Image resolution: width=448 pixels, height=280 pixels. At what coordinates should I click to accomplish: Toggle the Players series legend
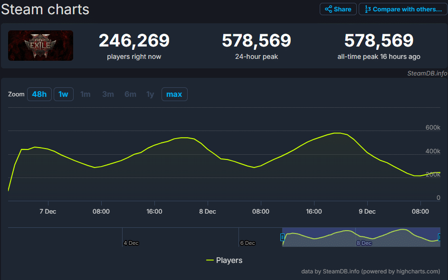[x=224, y=261]
